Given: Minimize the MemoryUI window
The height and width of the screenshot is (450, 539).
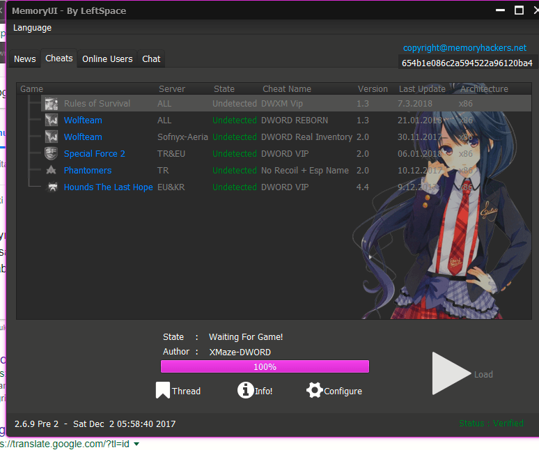Looking at the screenshot, I should 500,10.
